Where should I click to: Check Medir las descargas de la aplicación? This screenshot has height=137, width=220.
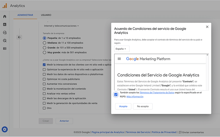tap(44, 98)
